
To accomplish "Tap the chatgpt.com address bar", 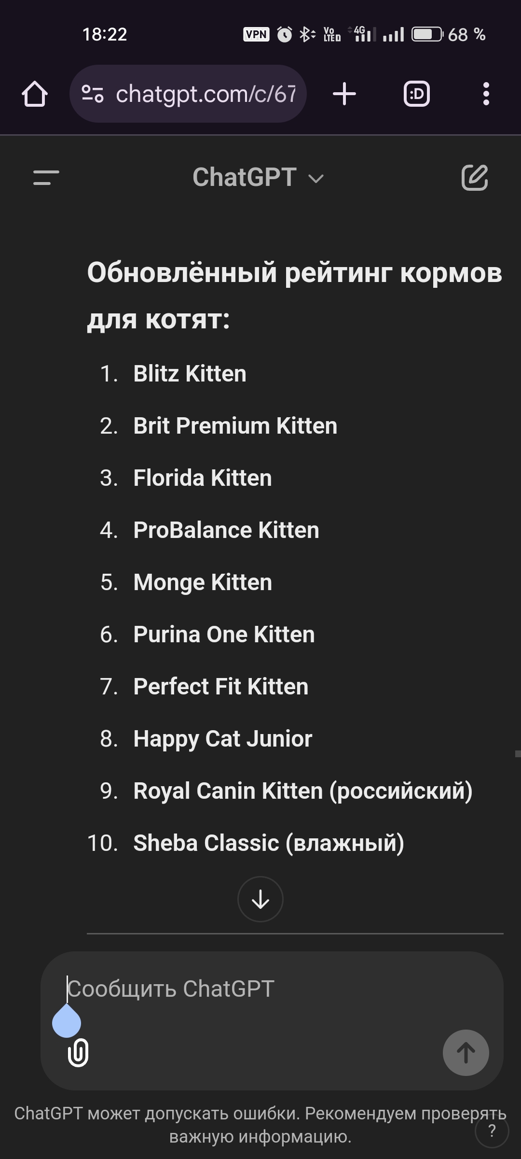I will tap(205, 94).
